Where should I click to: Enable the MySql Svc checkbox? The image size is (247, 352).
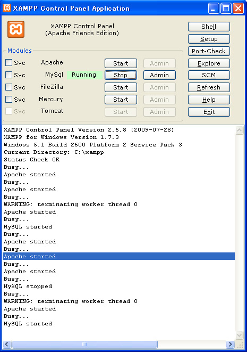[8, 75]
